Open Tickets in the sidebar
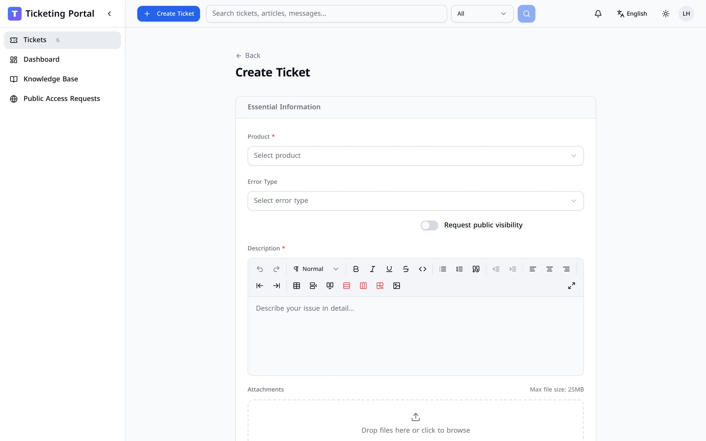The image size is (706, 441). [62, 40]
